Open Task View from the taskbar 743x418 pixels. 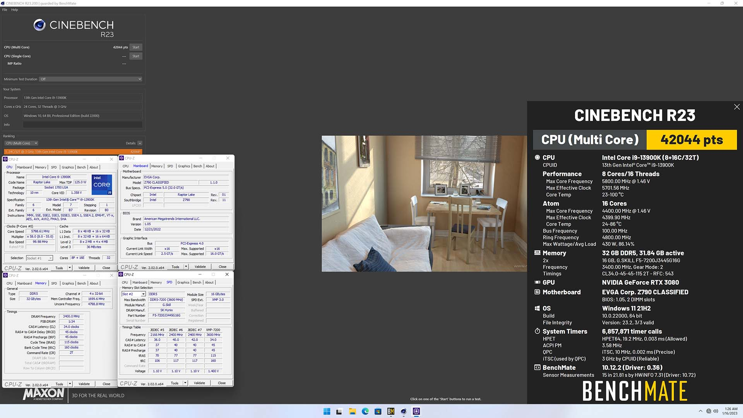339,411
